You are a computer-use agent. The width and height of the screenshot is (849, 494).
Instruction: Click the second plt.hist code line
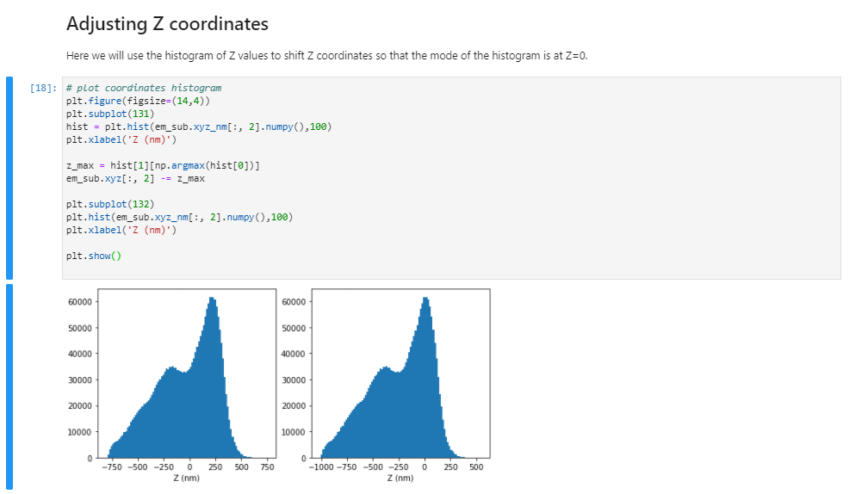[180, 217]
